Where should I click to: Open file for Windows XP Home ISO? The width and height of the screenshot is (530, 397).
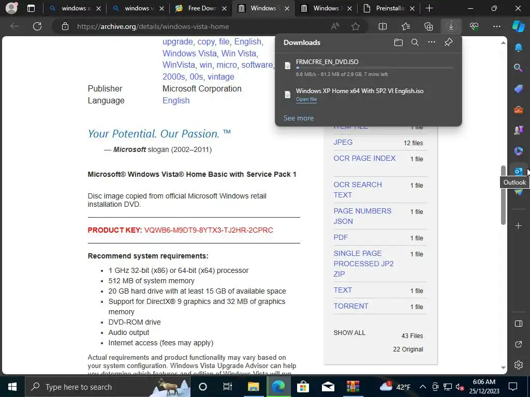tap(306, 99)
